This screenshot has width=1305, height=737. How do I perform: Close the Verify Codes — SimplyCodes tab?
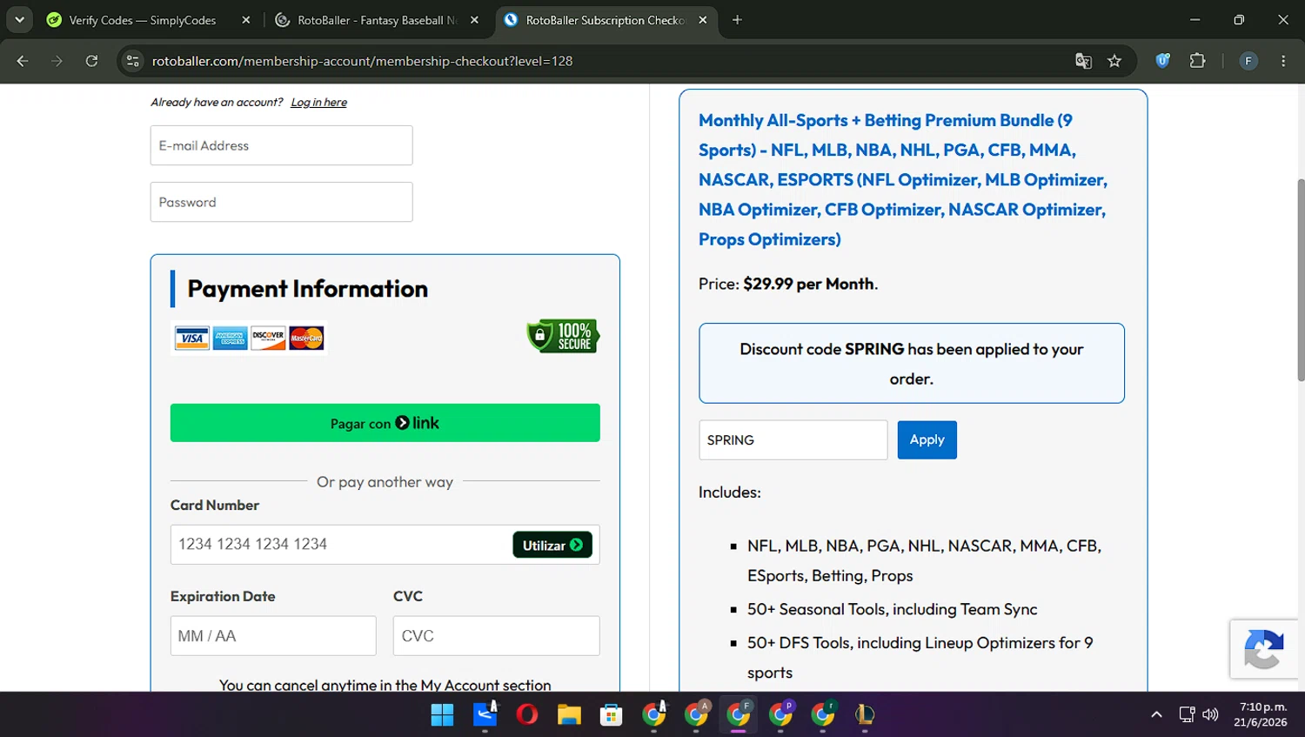click(246, 20)
